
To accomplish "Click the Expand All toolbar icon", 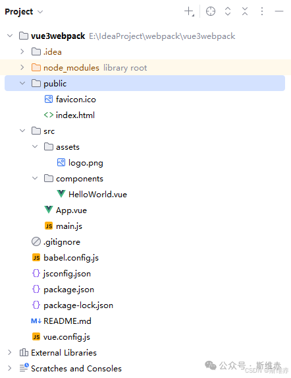I will [228, 11].
